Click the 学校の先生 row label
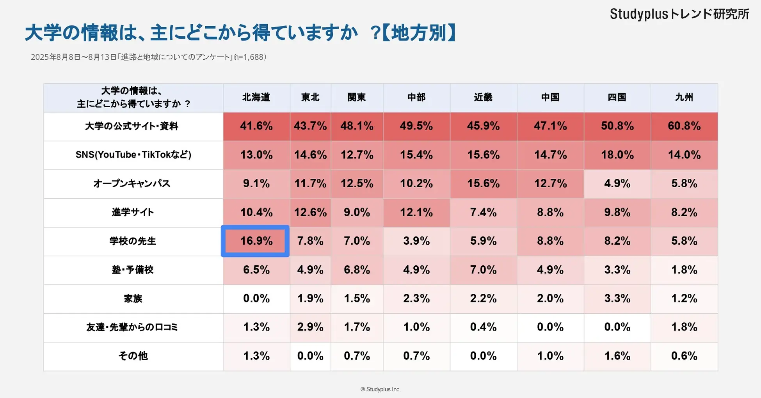This screenshot has height=398, width=761. click(133, 241)
